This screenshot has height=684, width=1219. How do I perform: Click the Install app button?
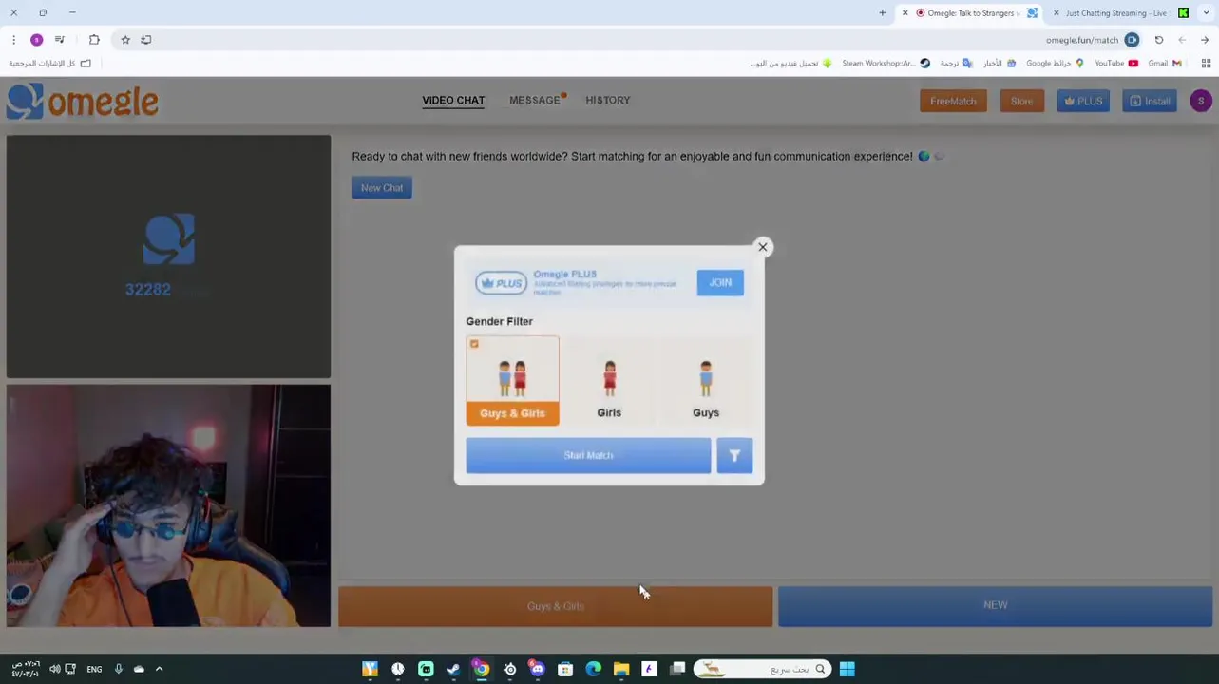[1150, 101]
